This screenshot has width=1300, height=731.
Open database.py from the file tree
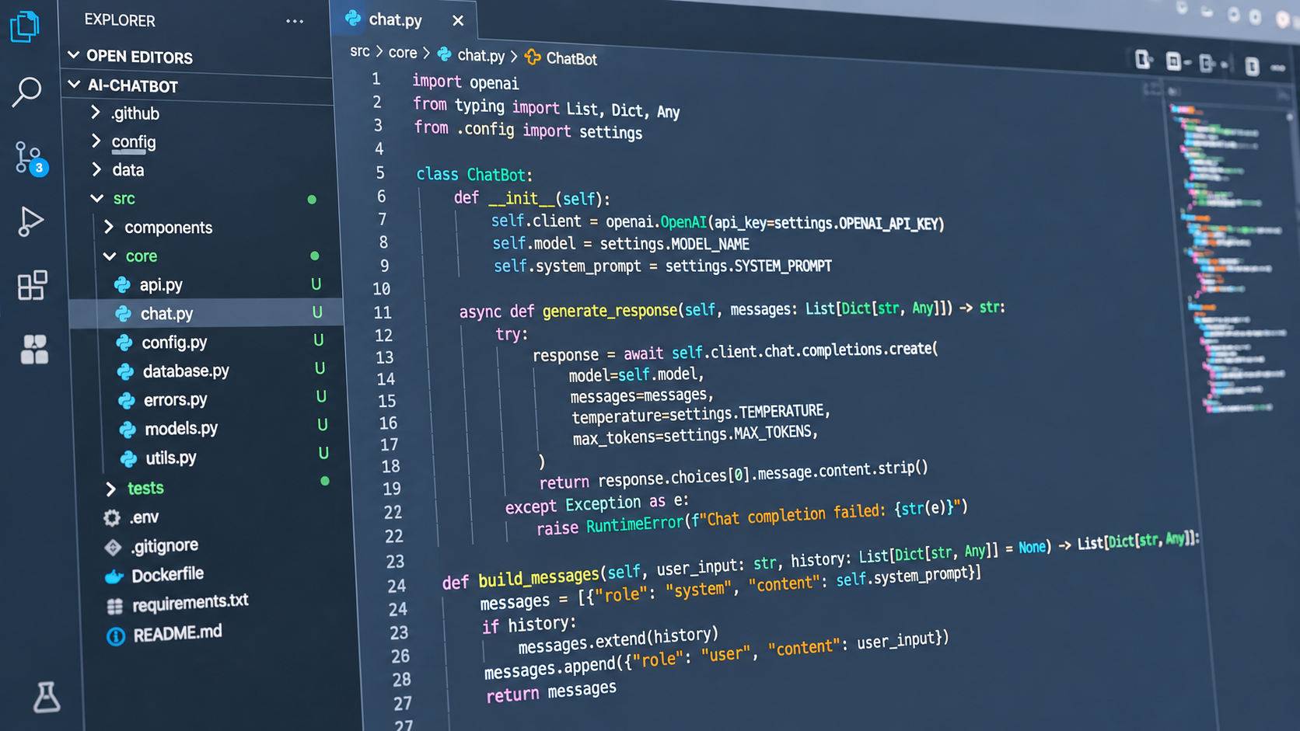186,371
